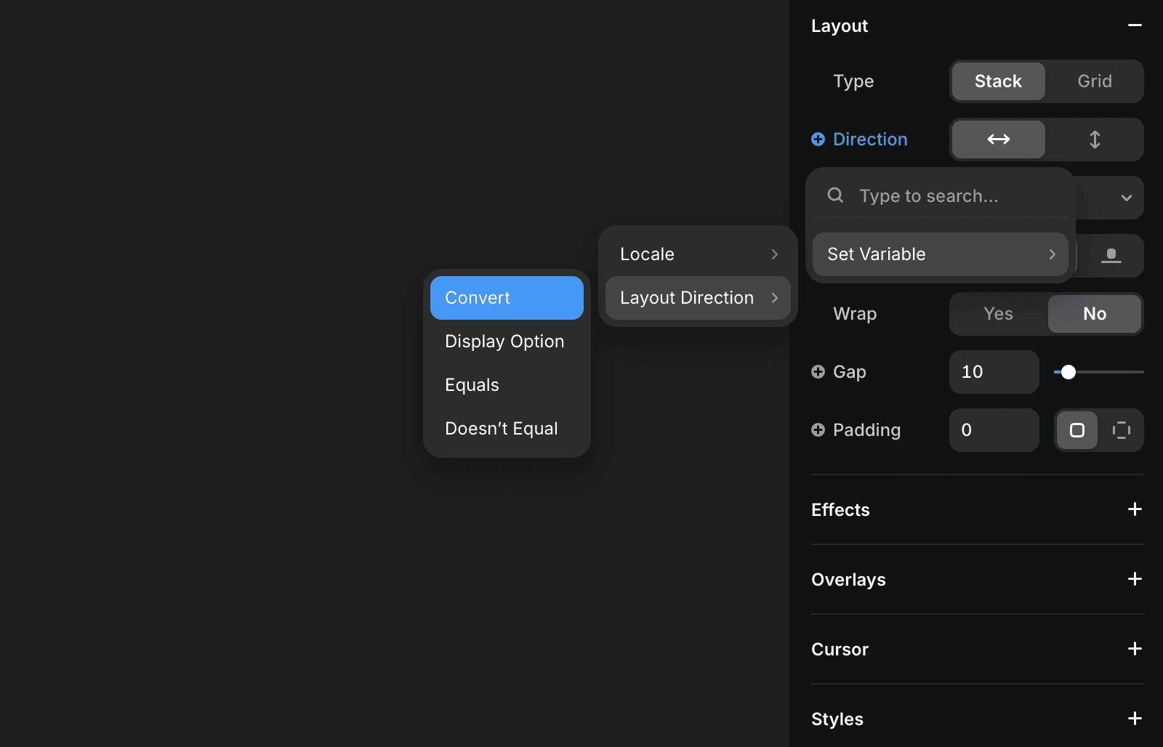Add an Overlay with the plus button
Viewport: 1163px width, 747px height.
pyautogui.click(x=1134, y=579)
